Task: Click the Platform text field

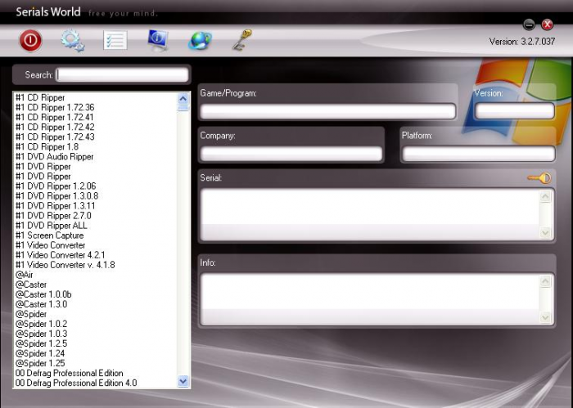Action: (x=478, y=154)
